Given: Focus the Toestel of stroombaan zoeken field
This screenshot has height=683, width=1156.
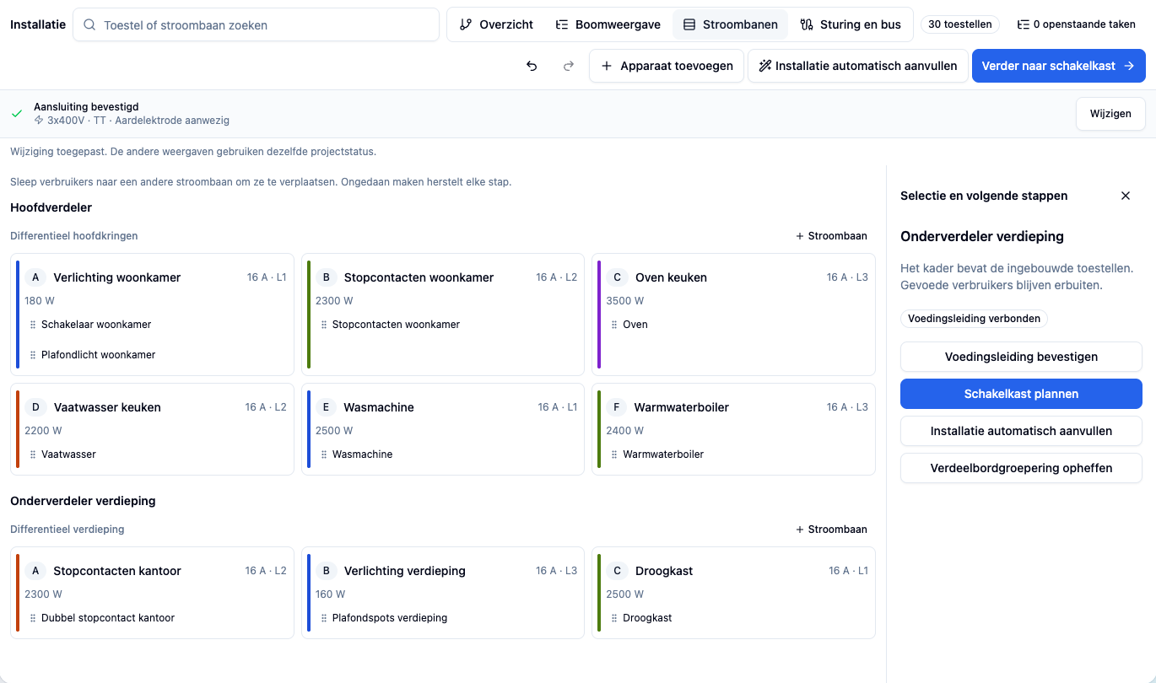Looking at the screenshot, I should click(256, 24).
